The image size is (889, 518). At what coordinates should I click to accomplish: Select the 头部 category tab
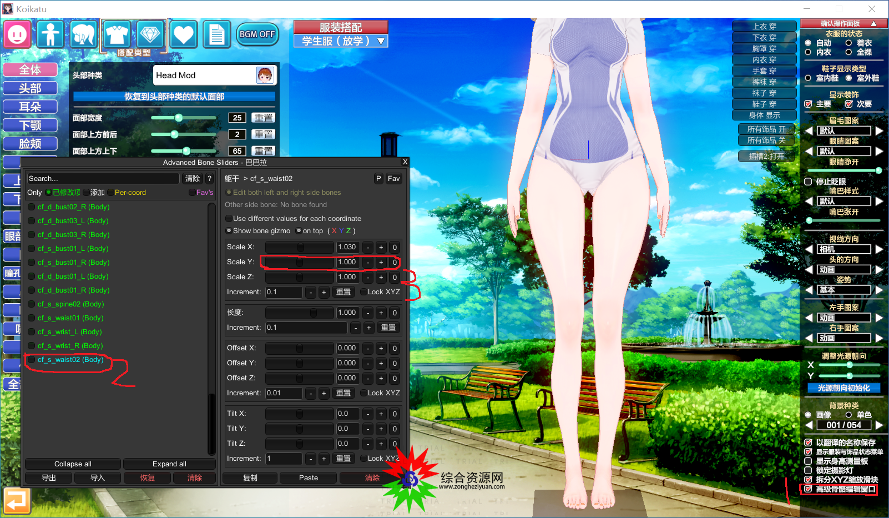point(31,88)
